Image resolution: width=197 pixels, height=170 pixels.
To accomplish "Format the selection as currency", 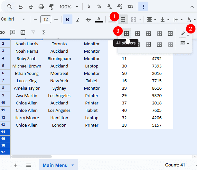I will click(89, 6).
